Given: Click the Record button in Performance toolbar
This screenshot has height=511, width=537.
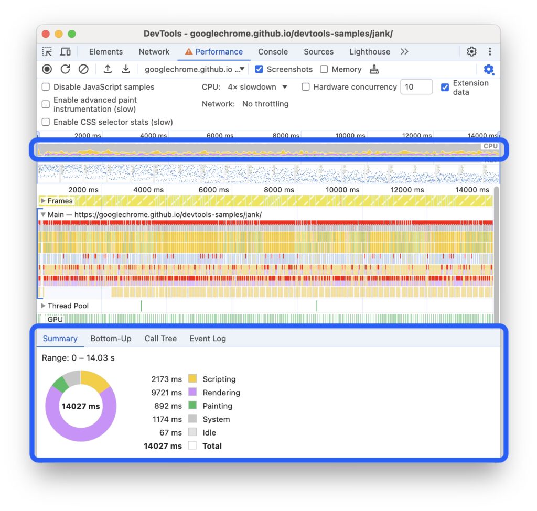Looking at the screenshot, I should click(x=47, y=69).
